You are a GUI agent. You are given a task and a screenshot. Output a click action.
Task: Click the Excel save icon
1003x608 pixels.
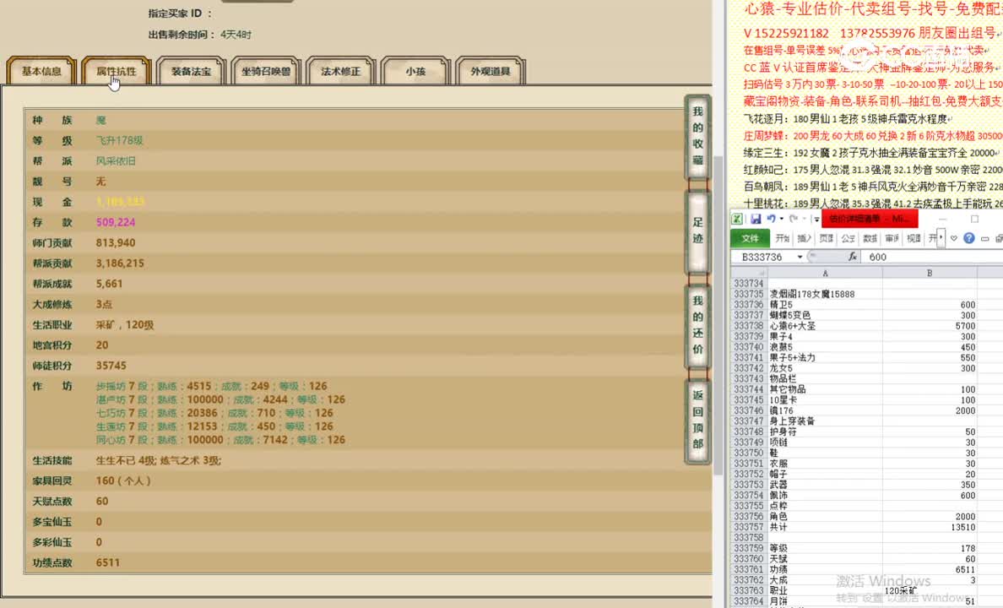click(x=756, y=219)
